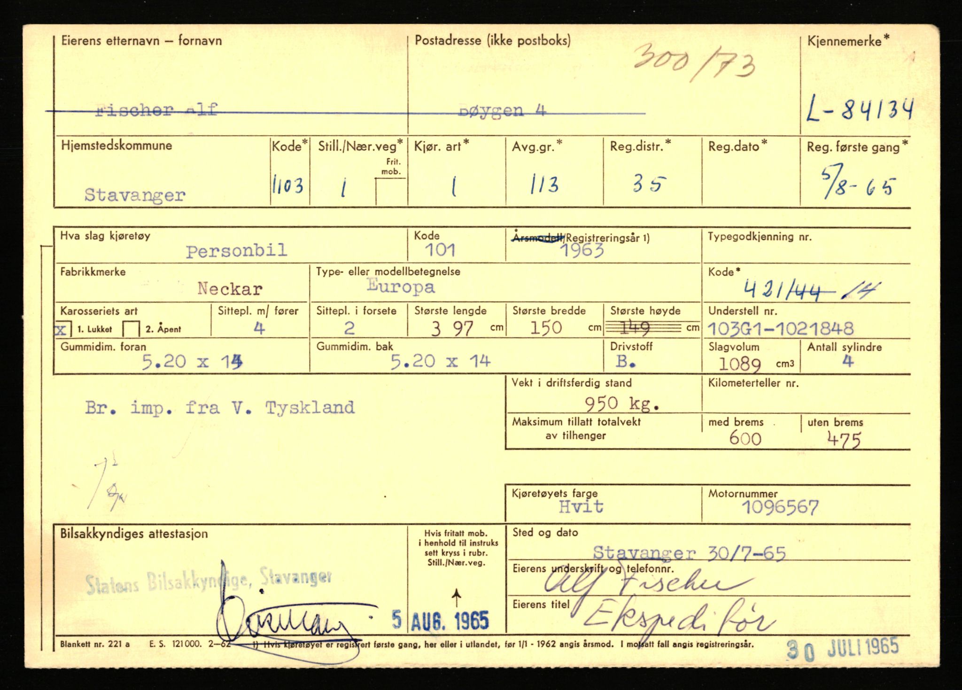Viewport: 962px width, 690px height.
Task: Select the Avg.gr. value 113
Action: (544, 185)
